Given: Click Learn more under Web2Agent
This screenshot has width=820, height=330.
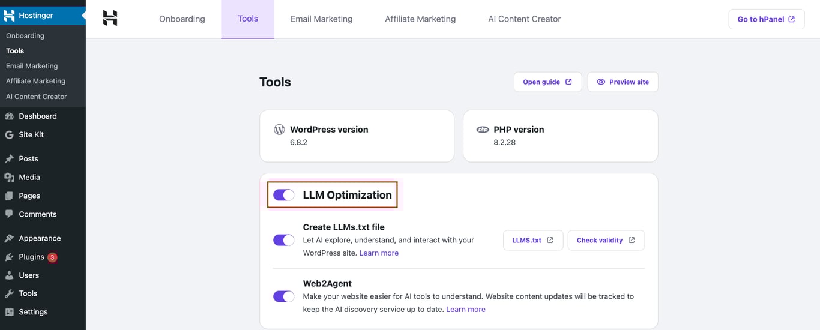Looking at the screenshot, I should pos(466,310).
